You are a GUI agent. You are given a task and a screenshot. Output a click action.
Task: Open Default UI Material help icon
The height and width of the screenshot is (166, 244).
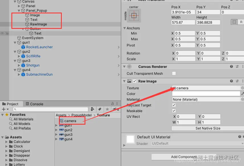[x=240, y=137]
